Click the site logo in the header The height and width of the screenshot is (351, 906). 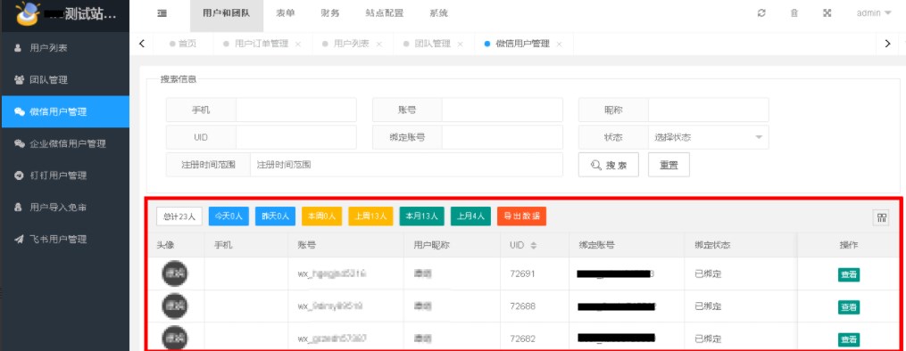[27, 14]
